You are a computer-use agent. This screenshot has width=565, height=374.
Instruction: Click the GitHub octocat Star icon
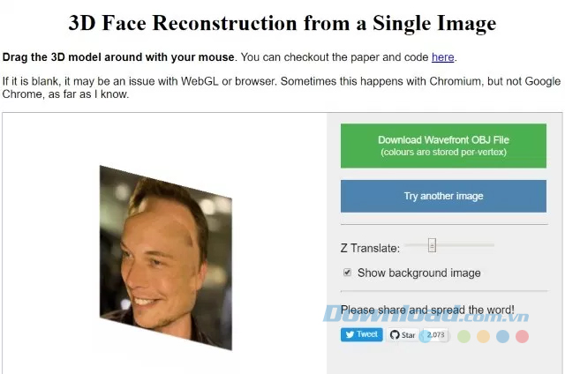[x=394, y=335]
